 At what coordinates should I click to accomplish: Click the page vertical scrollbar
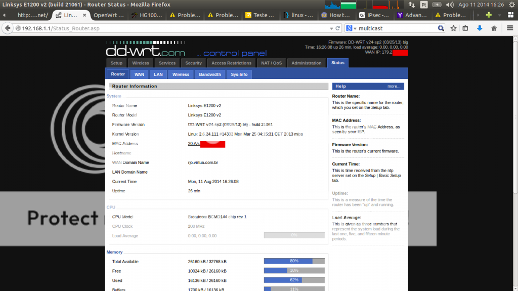click(x=515, y=116)
